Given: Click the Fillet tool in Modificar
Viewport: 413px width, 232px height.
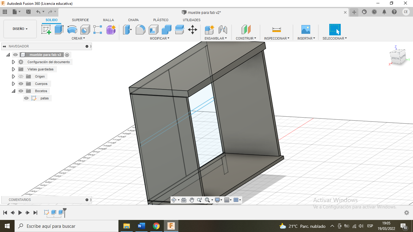Looking at the screenshot, I should pyautogui.click(x=140, y=30).
